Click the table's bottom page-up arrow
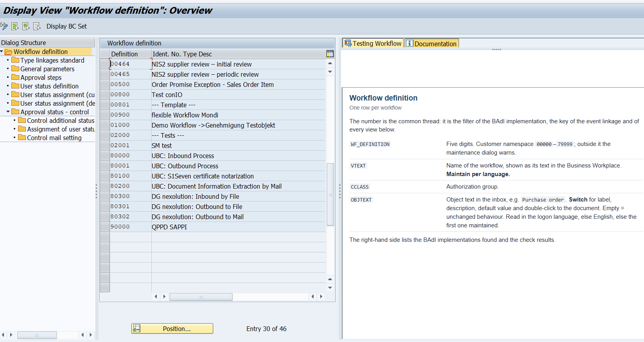The width and height of the screenshot is (644, 342). point(330,279)
